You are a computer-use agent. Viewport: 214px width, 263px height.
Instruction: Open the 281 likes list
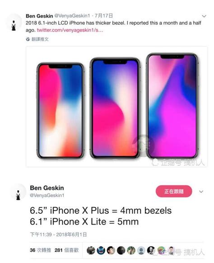pos(66,250)
